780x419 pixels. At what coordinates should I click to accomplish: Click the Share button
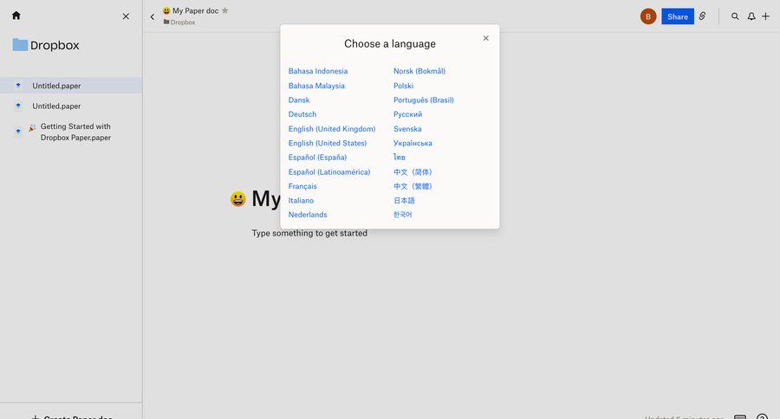coord(678,16)
